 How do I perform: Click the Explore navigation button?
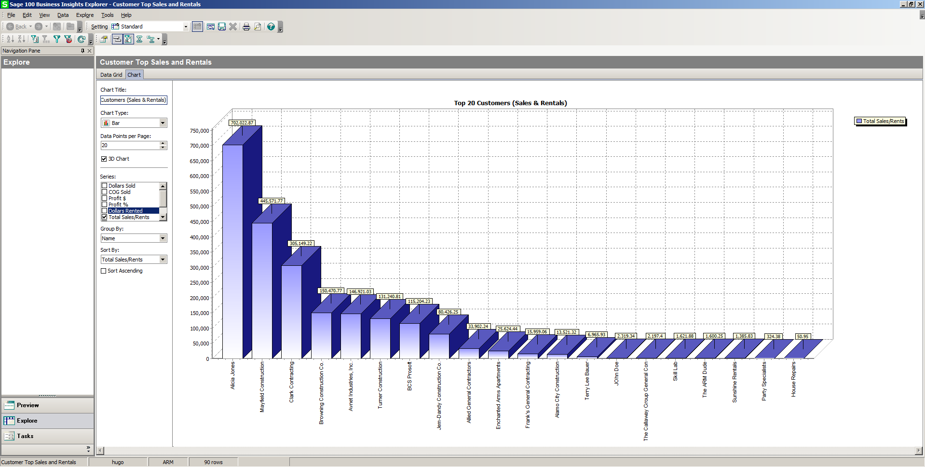click(x=47, y=421)
